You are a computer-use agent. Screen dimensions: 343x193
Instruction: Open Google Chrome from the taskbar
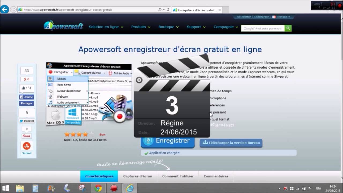pos(98,188)
